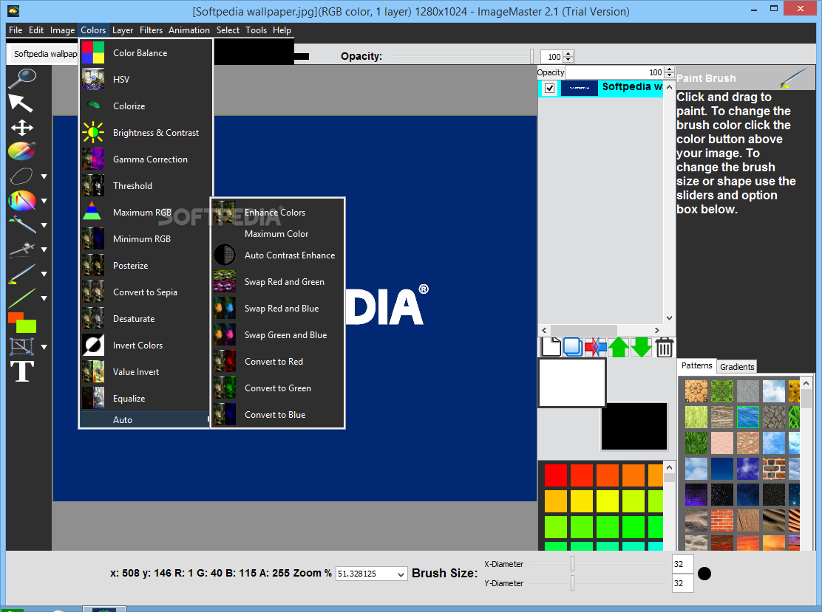Click the Brightness & Contrast sun icon
822x612 pixels.
tap(93, 132)
